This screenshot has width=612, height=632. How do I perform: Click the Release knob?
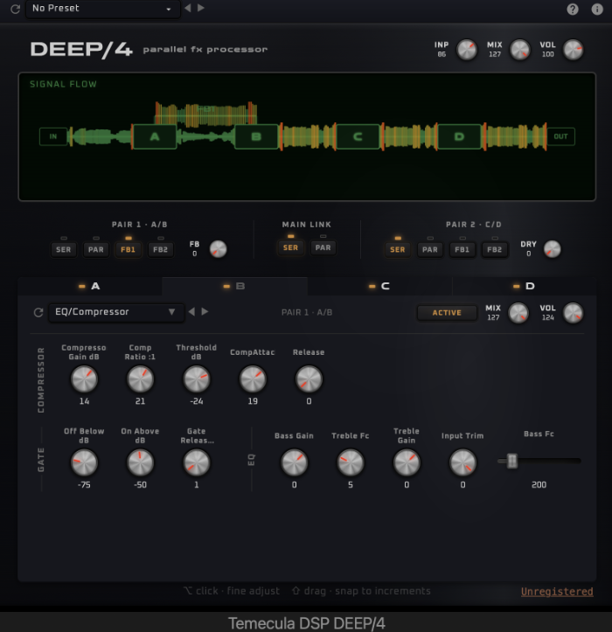point(309,379)
